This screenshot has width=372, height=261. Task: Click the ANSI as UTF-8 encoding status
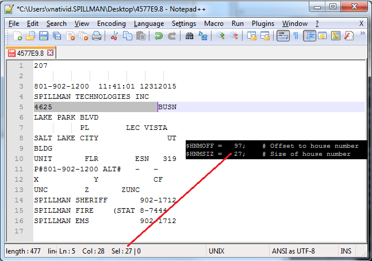(x=293, y=251)
